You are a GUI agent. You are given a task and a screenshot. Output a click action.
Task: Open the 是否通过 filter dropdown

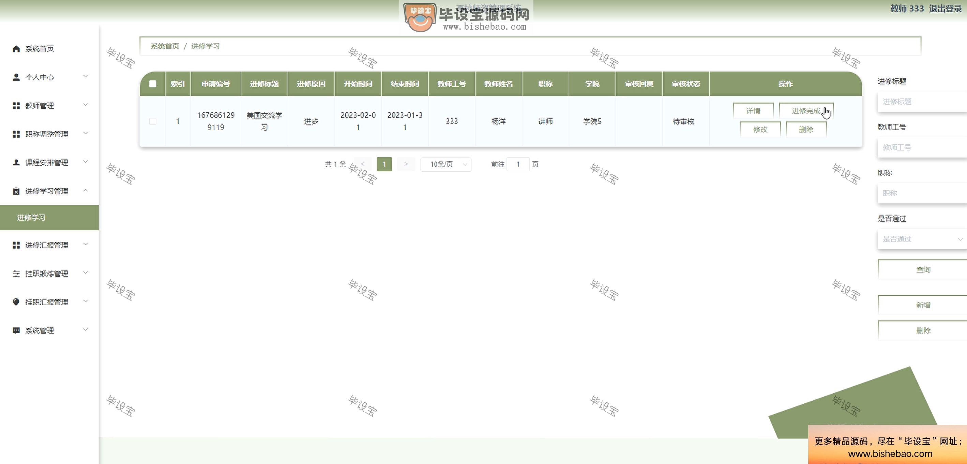point(922,239)
